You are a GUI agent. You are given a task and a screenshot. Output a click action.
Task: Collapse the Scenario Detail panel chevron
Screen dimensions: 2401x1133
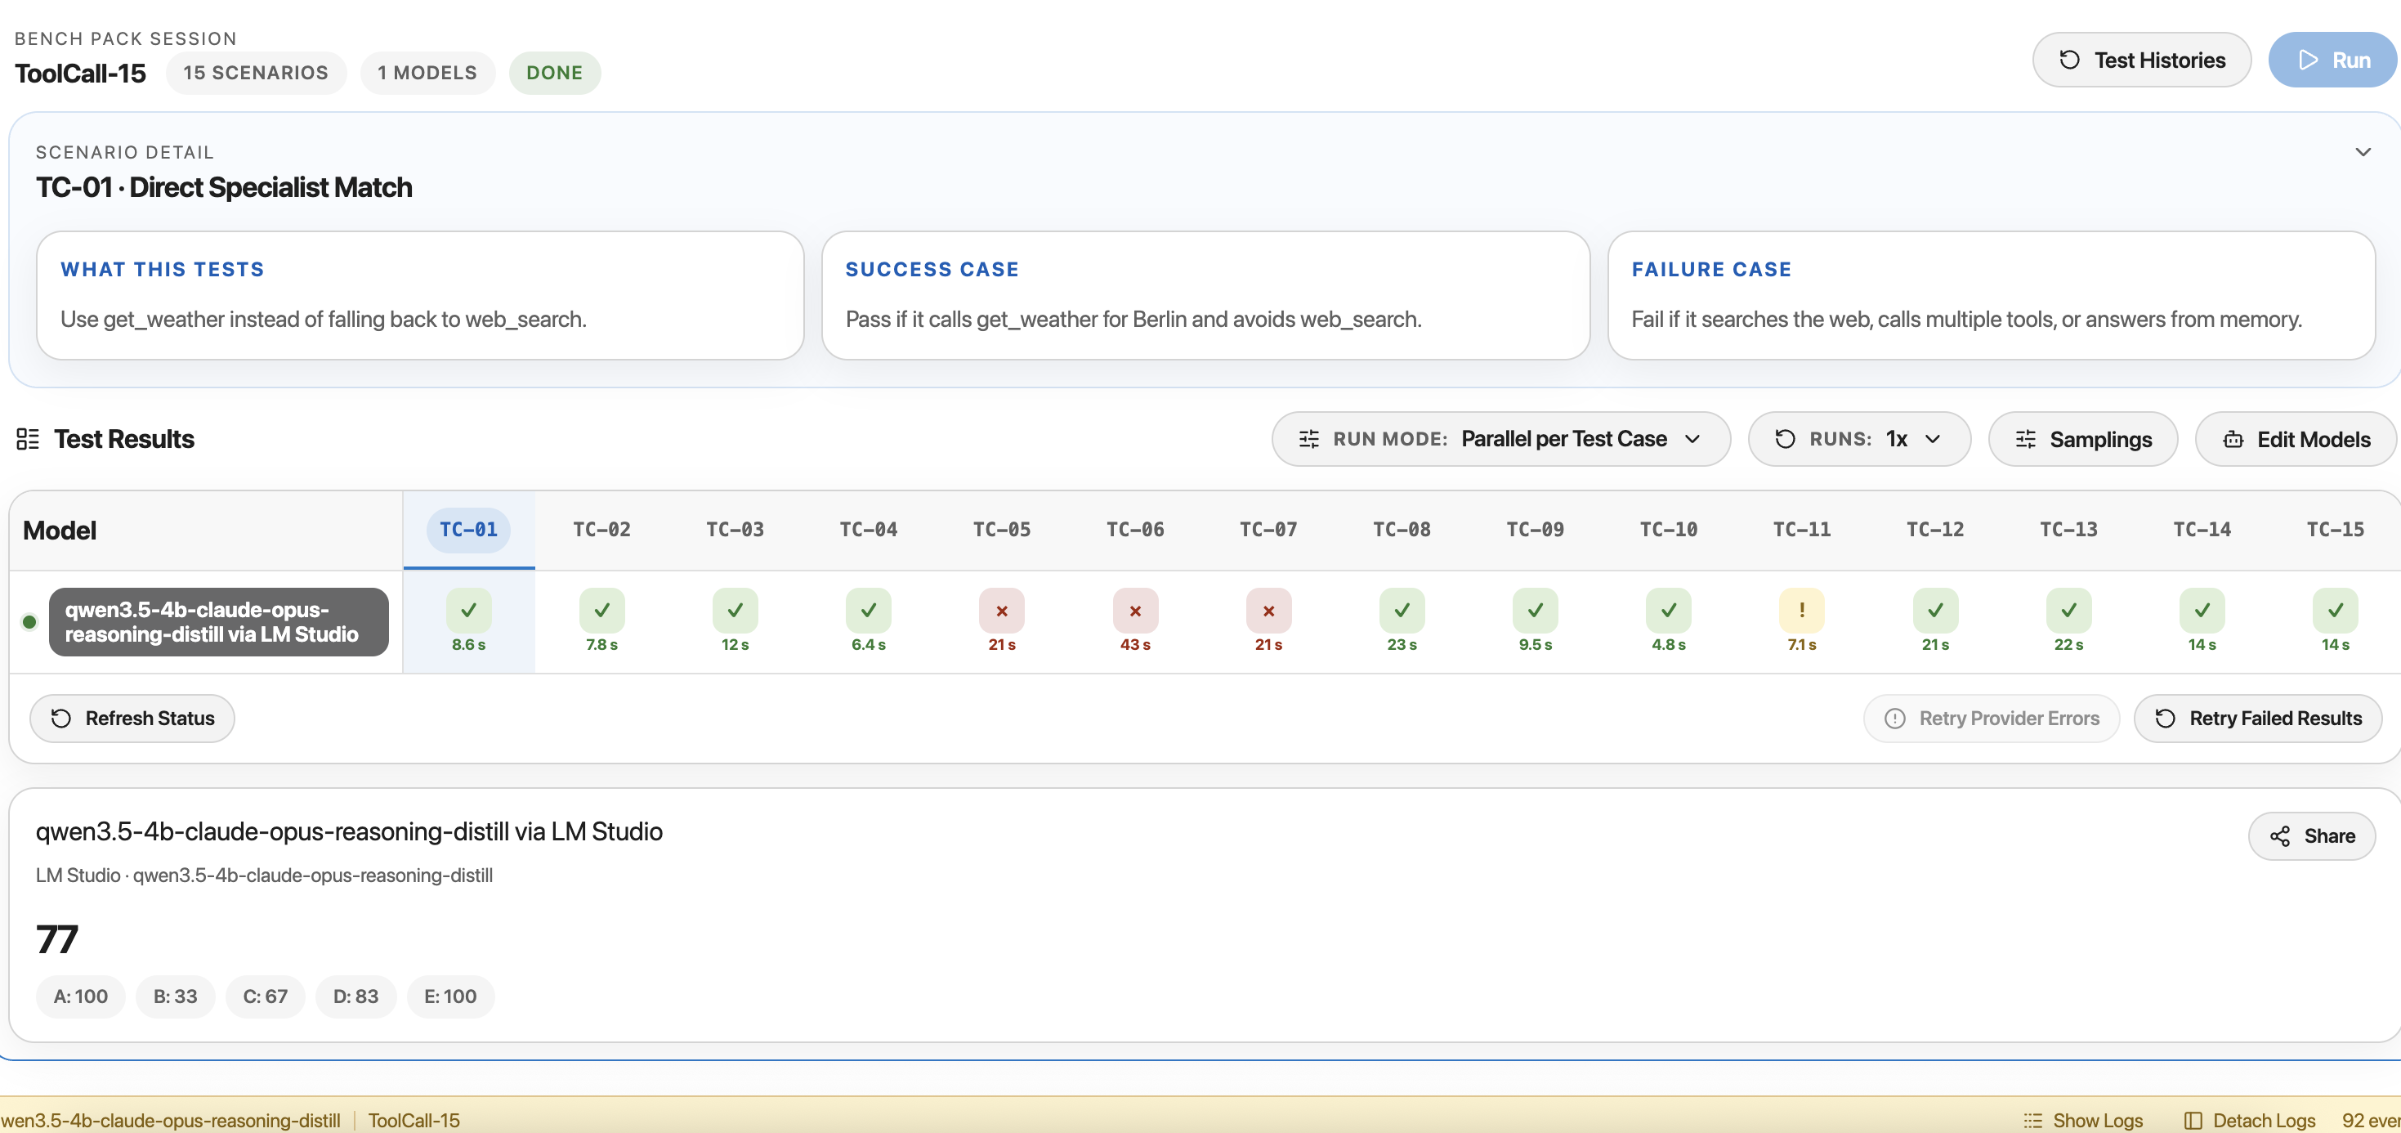(x=2363, y=152)
